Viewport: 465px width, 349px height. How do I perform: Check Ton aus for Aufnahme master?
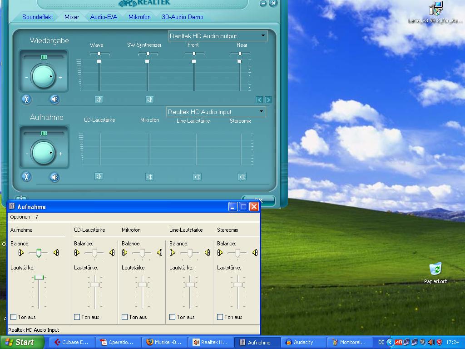click(x=13, y=317)
